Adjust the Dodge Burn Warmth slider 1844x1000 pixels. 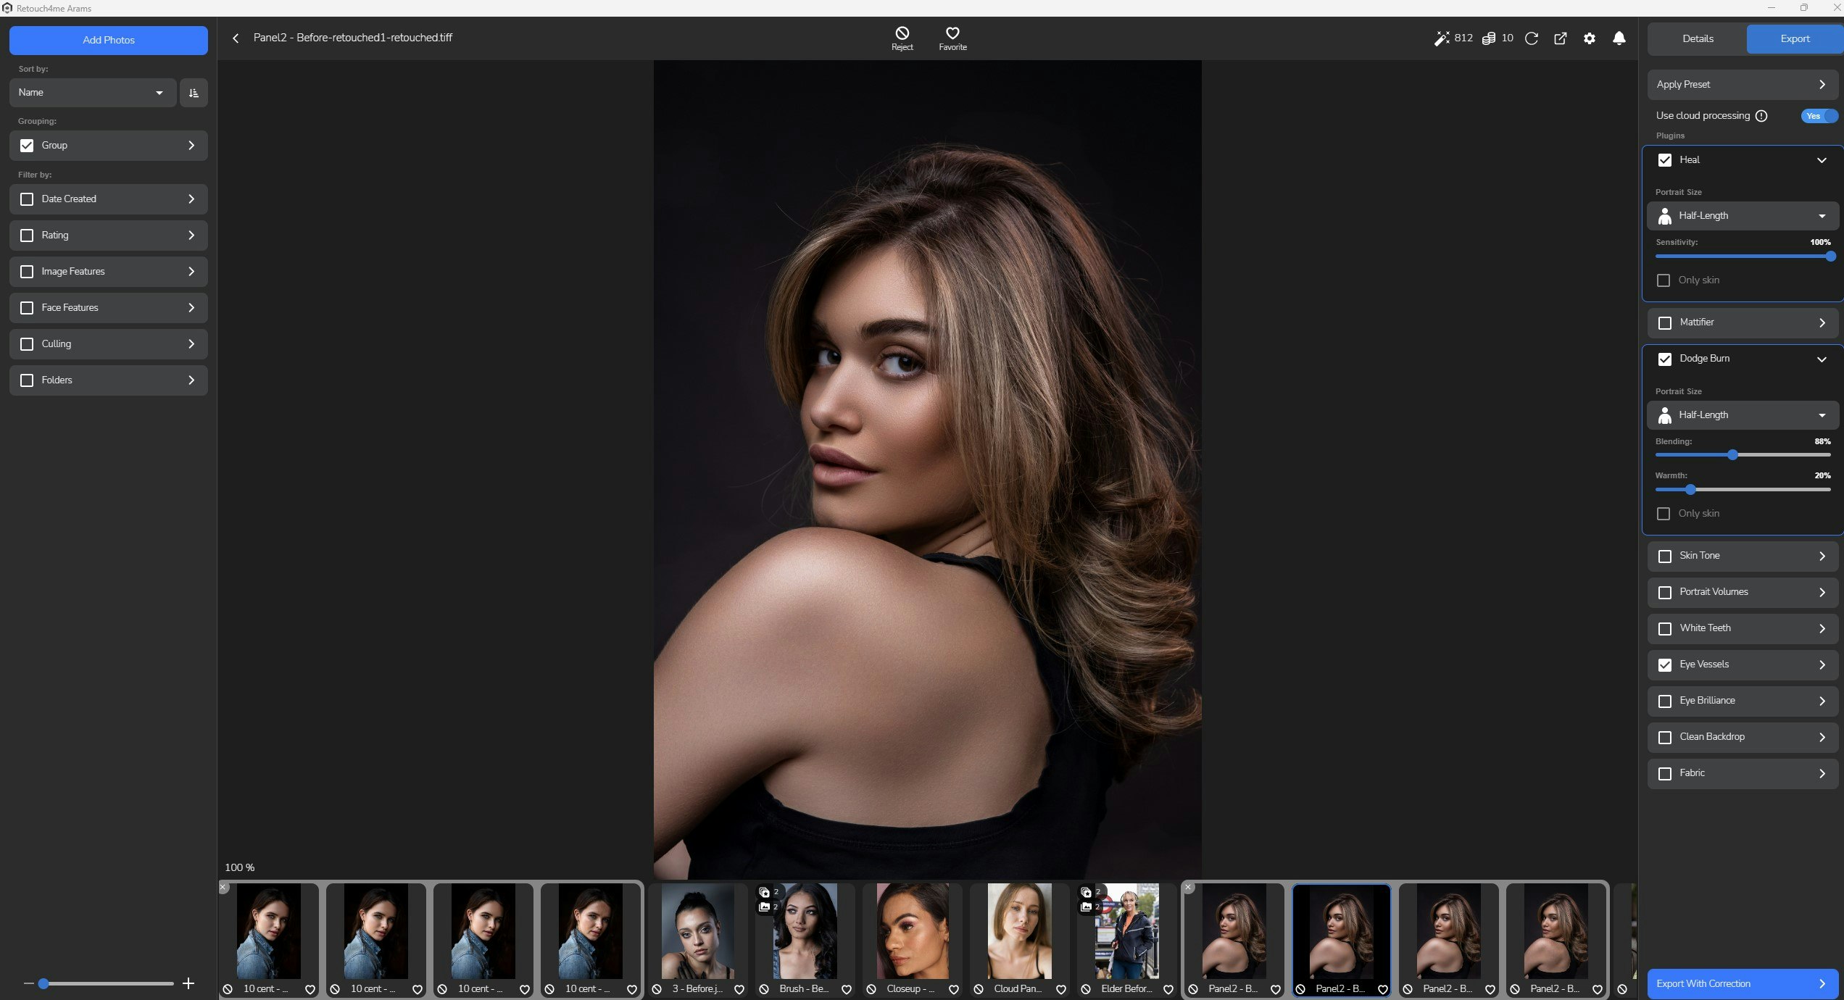pos(1690,490)
